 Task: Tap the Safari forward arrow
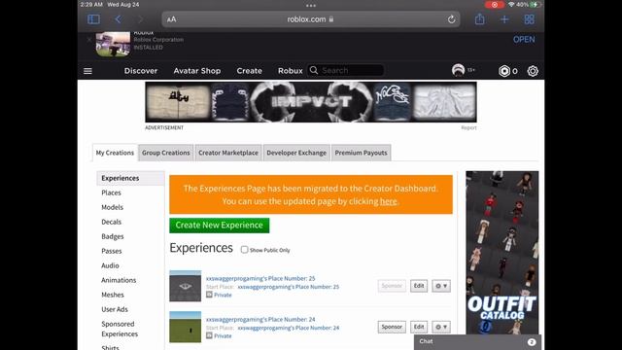coord(141,19)
